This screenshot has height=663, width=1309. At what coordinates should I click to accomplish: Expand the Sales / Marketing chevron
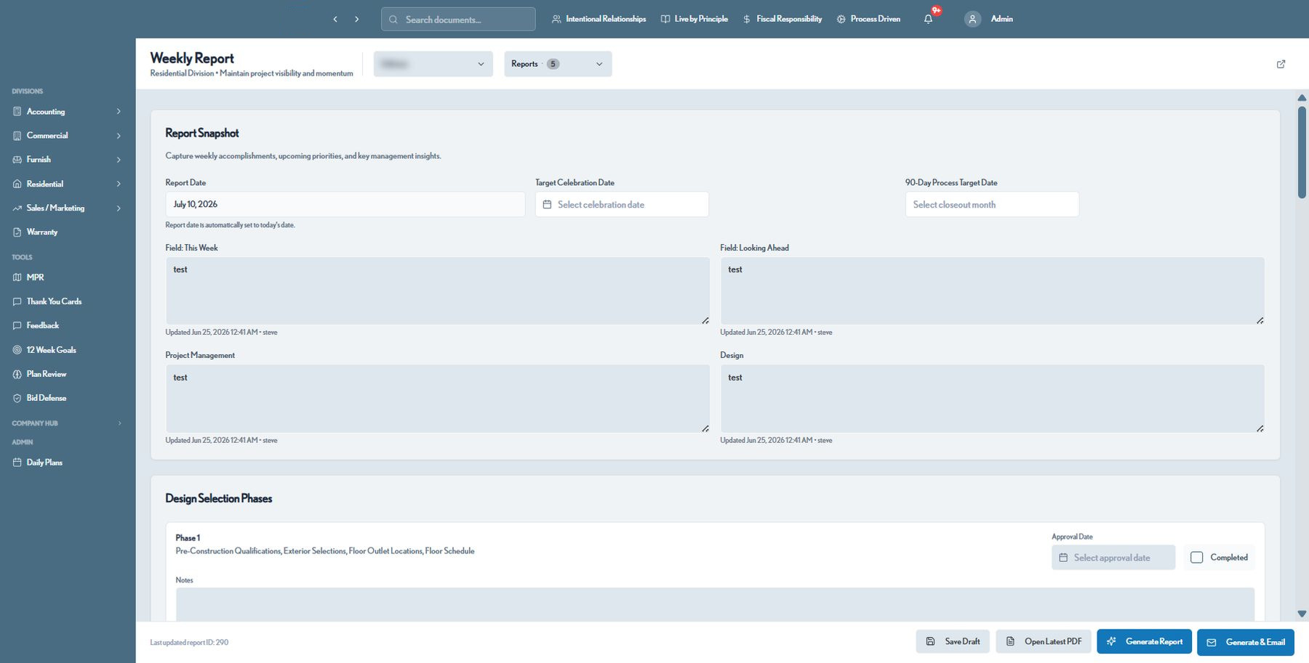pyautogui.click(x=119, y=208)
